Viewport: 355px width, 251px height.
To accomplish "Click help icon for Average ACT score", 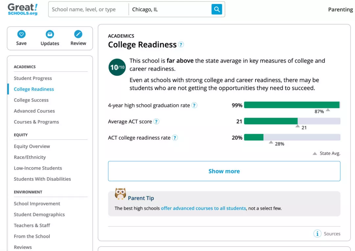I will [156, 122].
